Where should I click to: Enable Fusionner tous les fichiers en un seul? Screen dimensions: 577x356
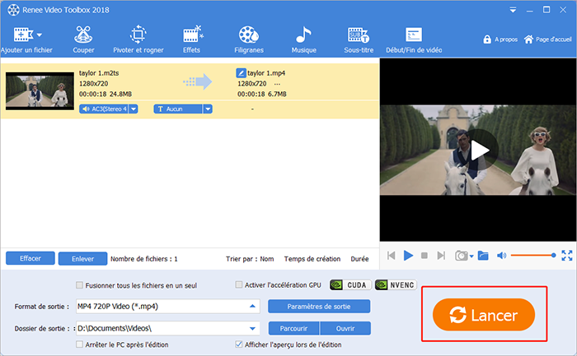(x=79, y=285)
